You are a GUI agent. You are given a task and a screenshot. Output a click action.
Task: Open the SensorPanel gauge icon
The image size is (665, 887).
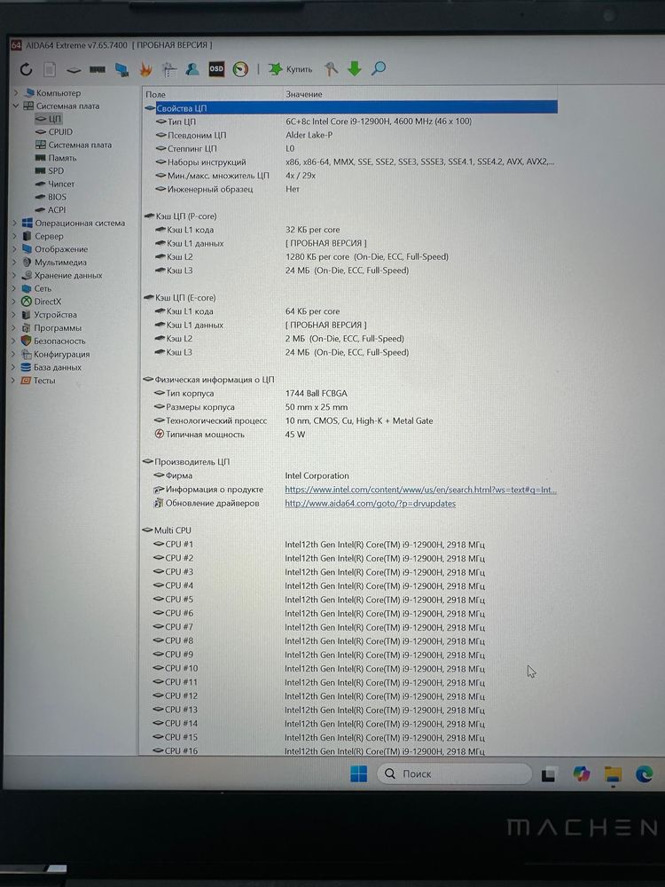coord(240,69)
